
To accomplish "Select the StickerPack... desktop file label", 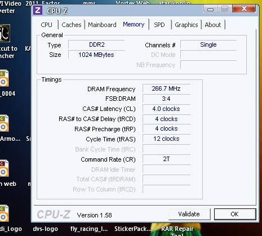I will [x=133, y=229].
